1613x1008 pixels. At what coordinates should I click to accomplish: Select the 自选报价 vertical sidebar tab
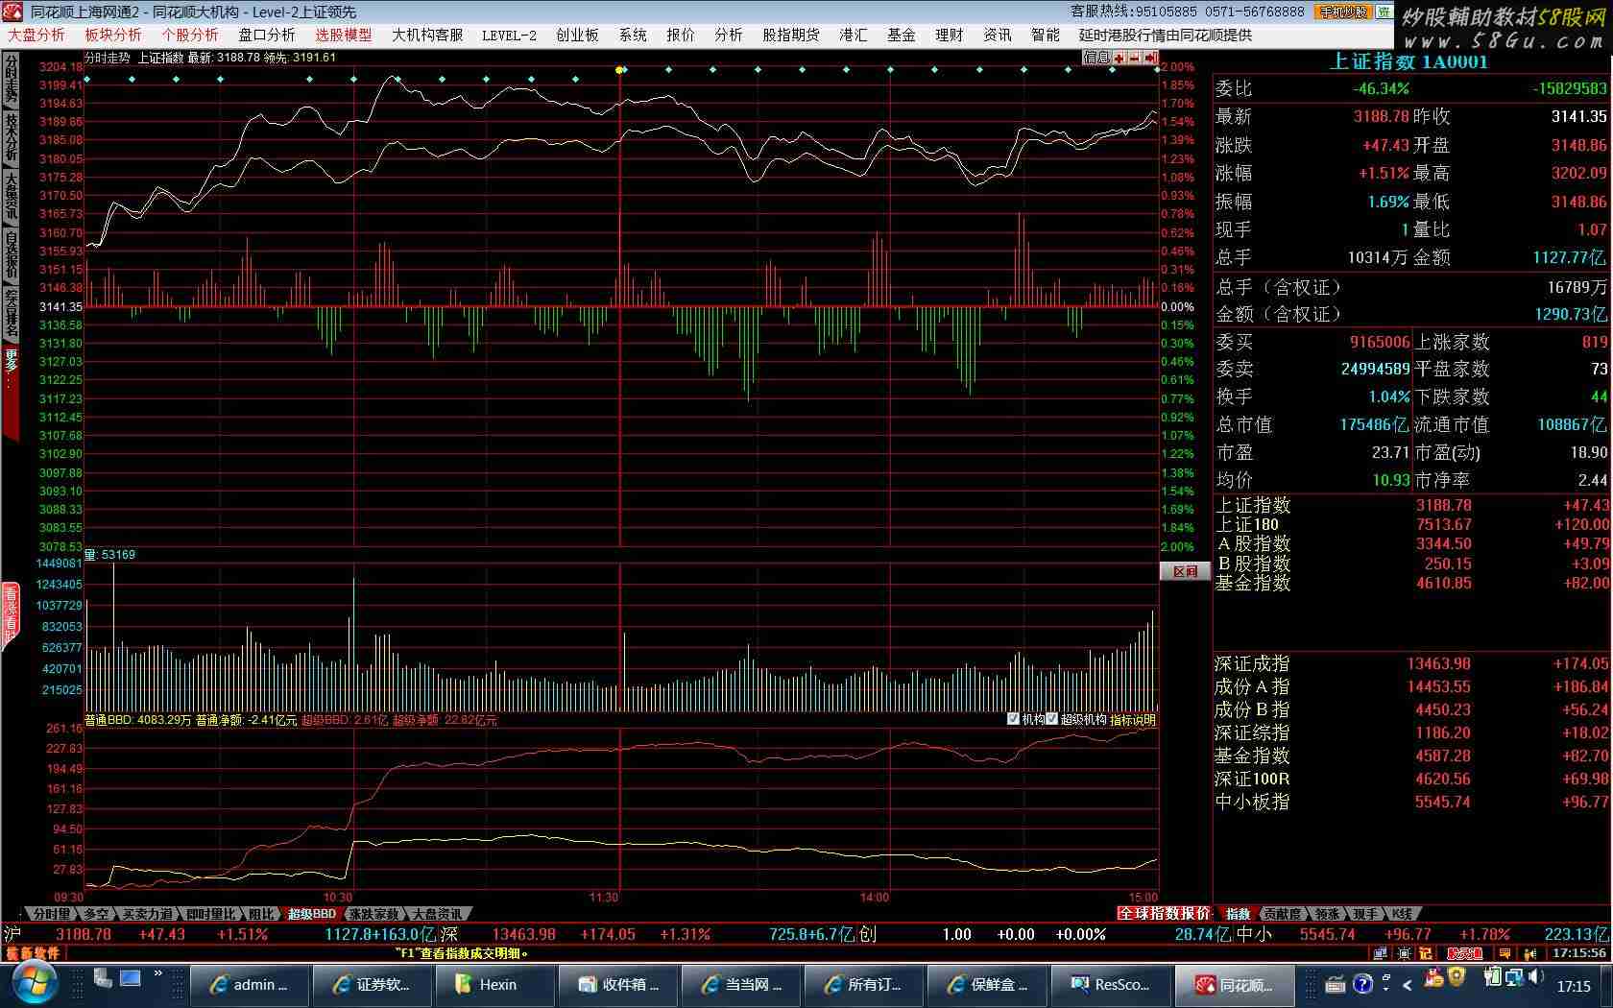pyautogui.click(x=11, y=255)
